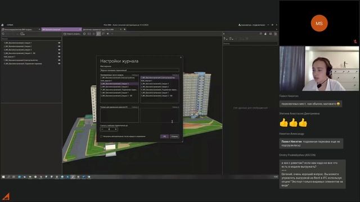Click the three thumbs-up reaction message

293,122
